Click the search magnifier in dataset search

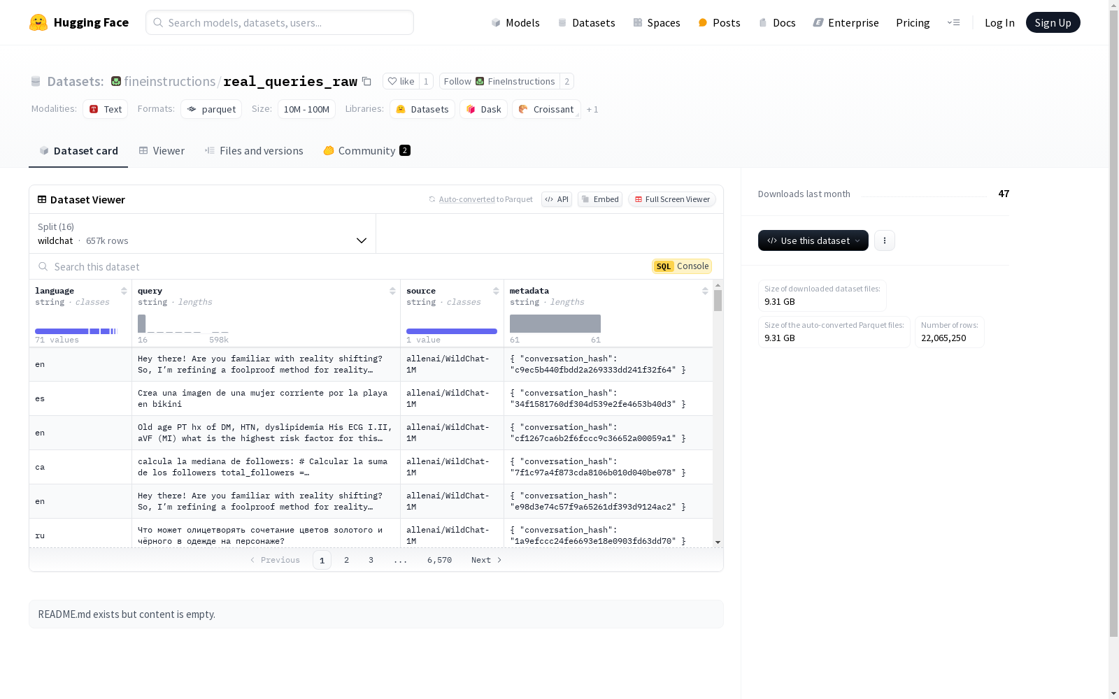click(43, 266)
